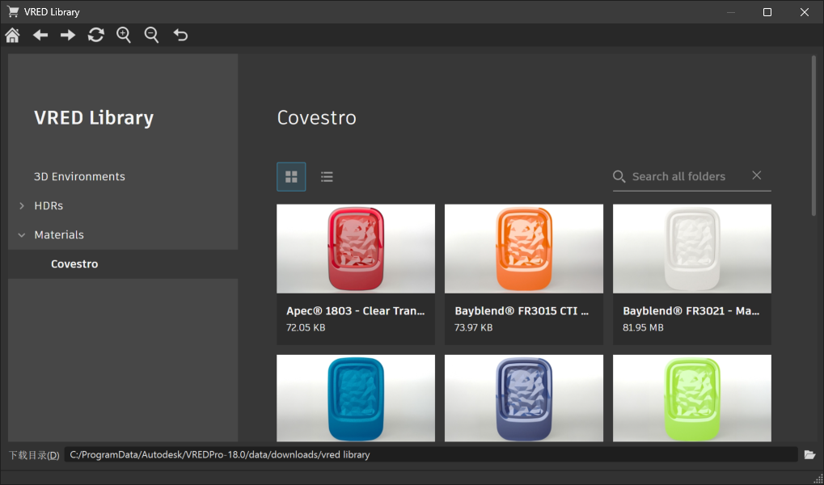Select 3D Environments in the sidebar

coord(78,176)
